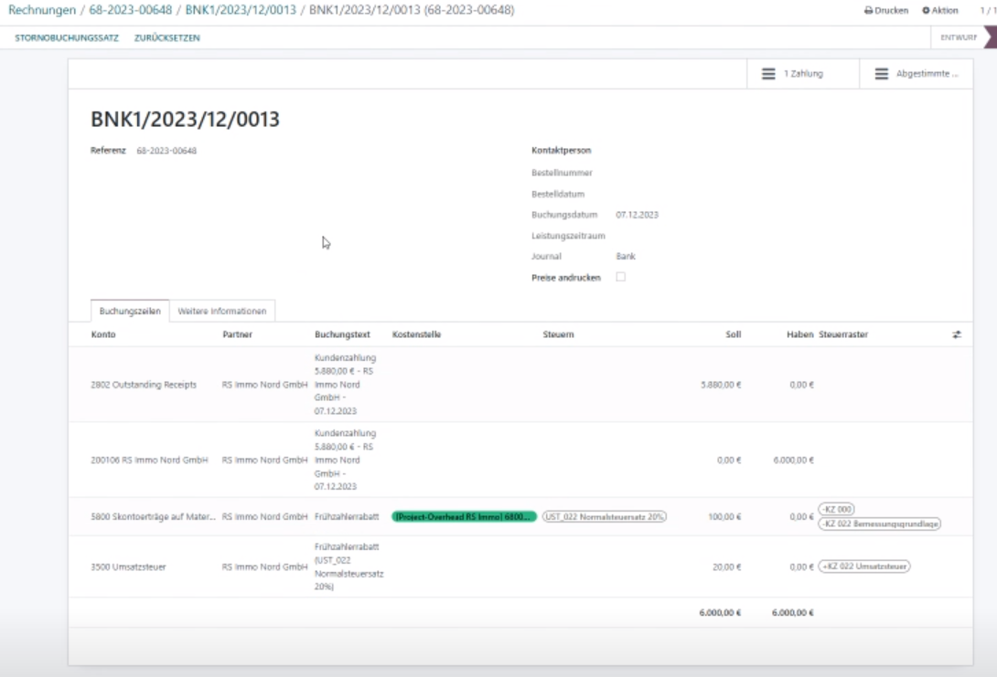Click the 20,00 € Soll amount

tap(727, 567)
